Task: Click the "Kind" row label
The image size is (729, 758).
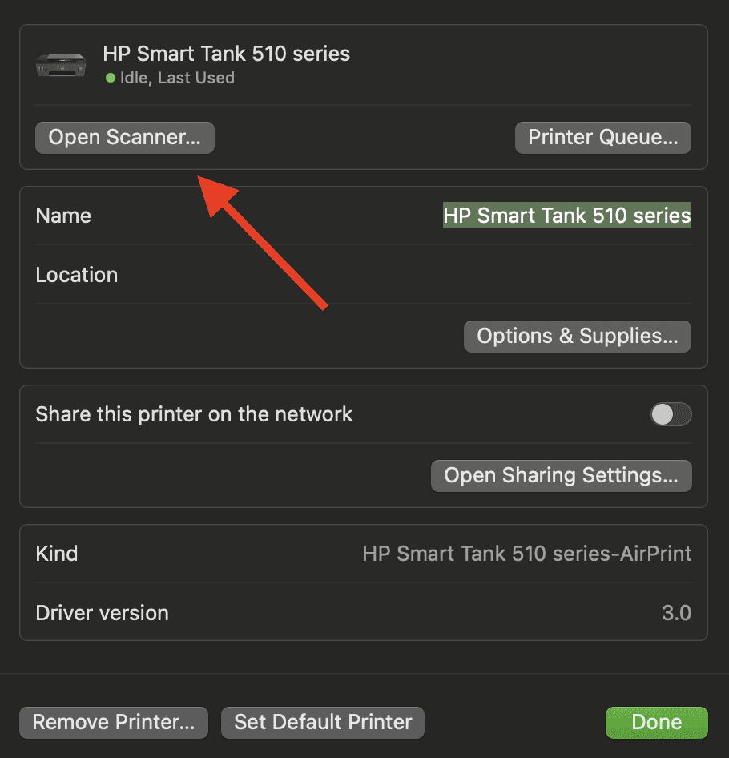Action: coord(57,554)
